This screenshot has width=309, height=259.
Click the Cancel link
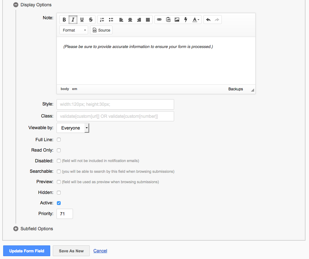click(100, 251)
